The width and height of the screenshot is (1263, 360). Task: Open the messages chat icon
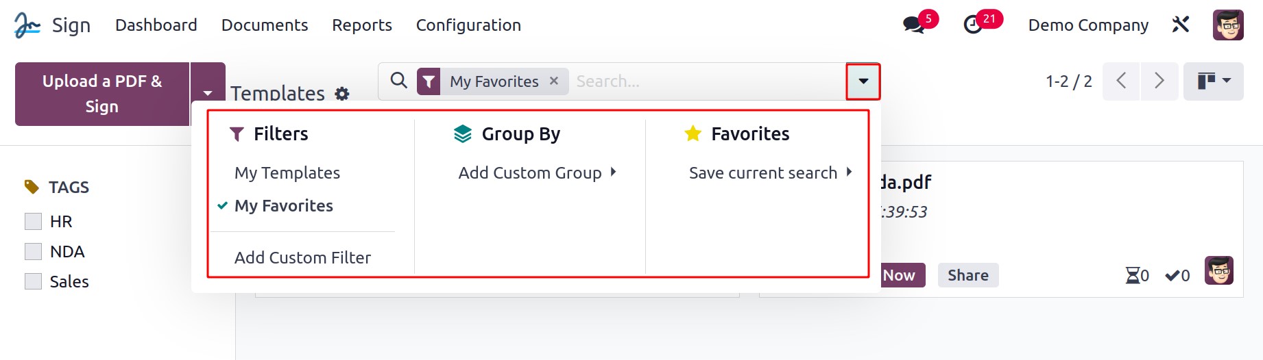[x=913, y=25]
